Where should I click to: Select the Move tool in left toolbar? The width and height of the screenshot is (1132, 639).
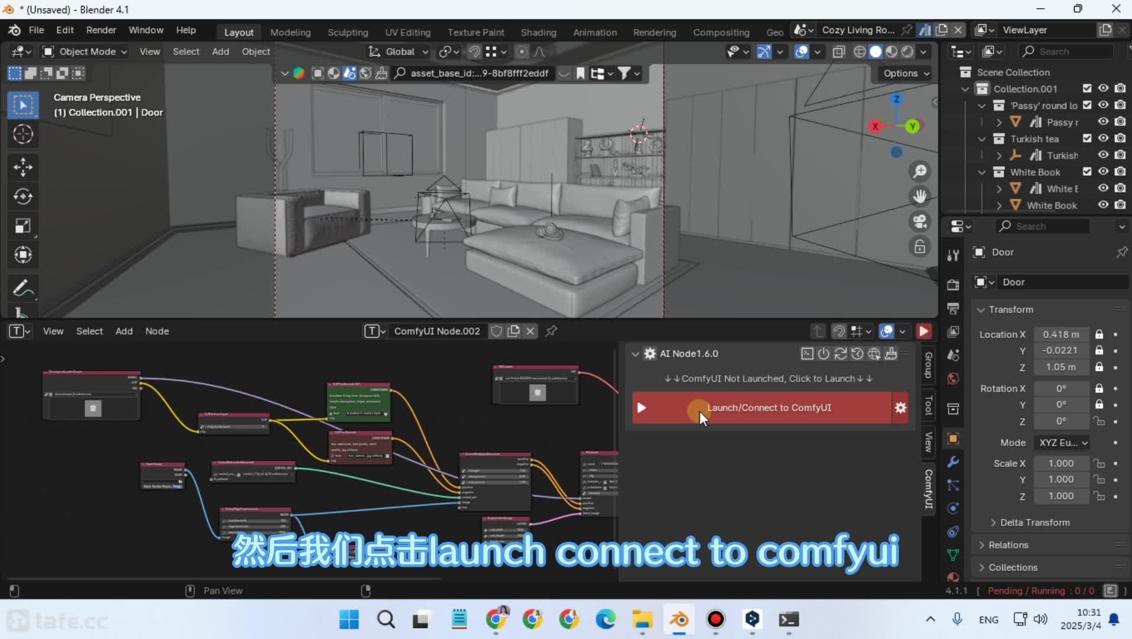(x=23, y=167)
